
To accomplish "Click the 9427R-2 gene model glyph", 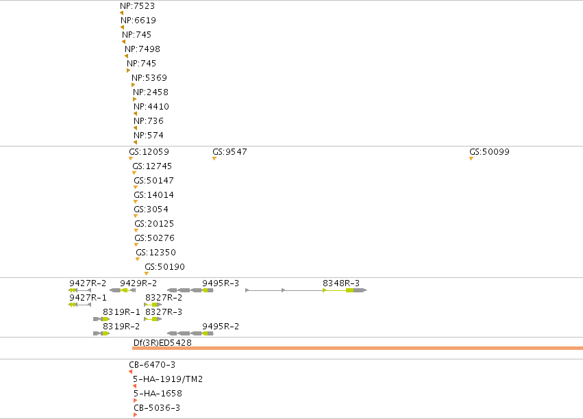I will [80, 290].
